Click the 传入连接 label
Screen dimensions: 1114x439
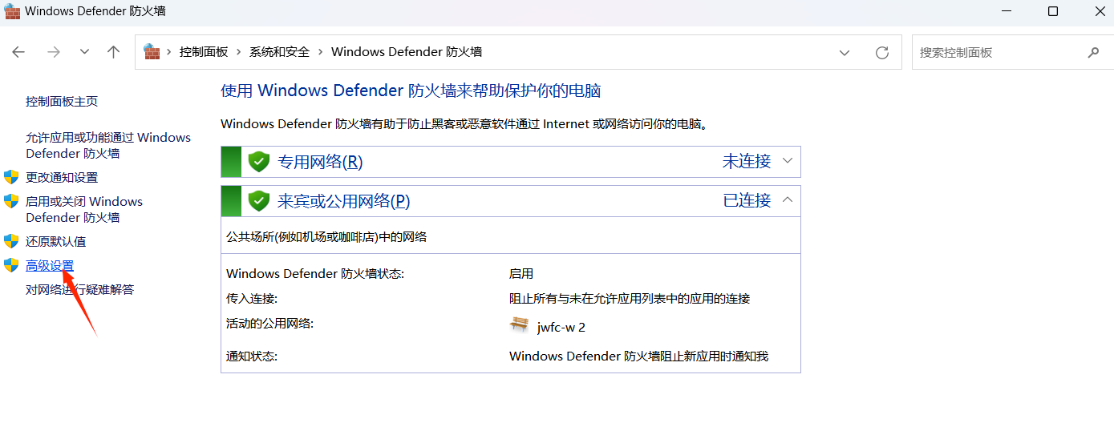pyautogui.click(x=252, y=299)
